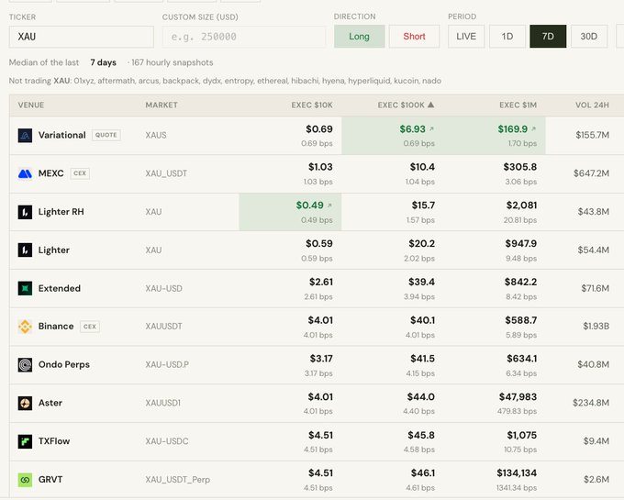The width and height of the screenshot is (624, 500).
Task: Click the $1.93B volume value
Action: (596, 327)
